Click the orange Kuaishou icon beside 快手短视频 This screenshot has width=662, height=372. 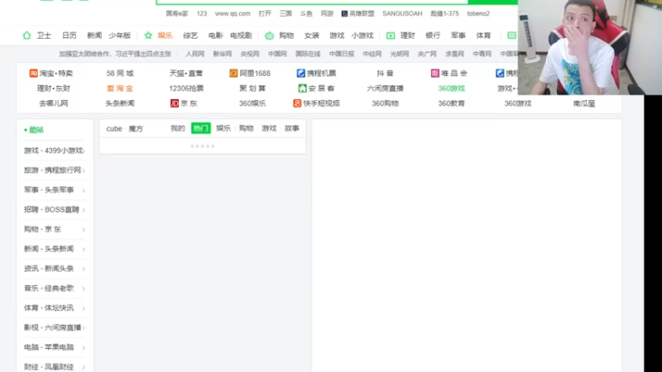point(297,103)
